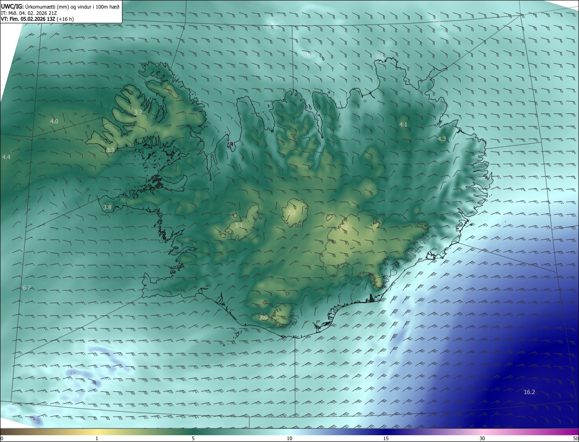This screenshot has height=442, width=579.
Task: Click the title 'Úrkomumætti (mm) og vindur í 100m hæð'
Action: (x=72, y=7)
